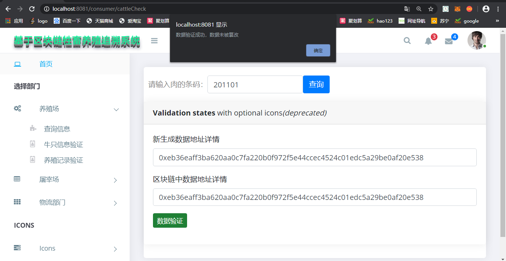Screen dimensions: 506x261
Task: Open the messages envelope with 4 unread
Action: (x=449, y=41)
